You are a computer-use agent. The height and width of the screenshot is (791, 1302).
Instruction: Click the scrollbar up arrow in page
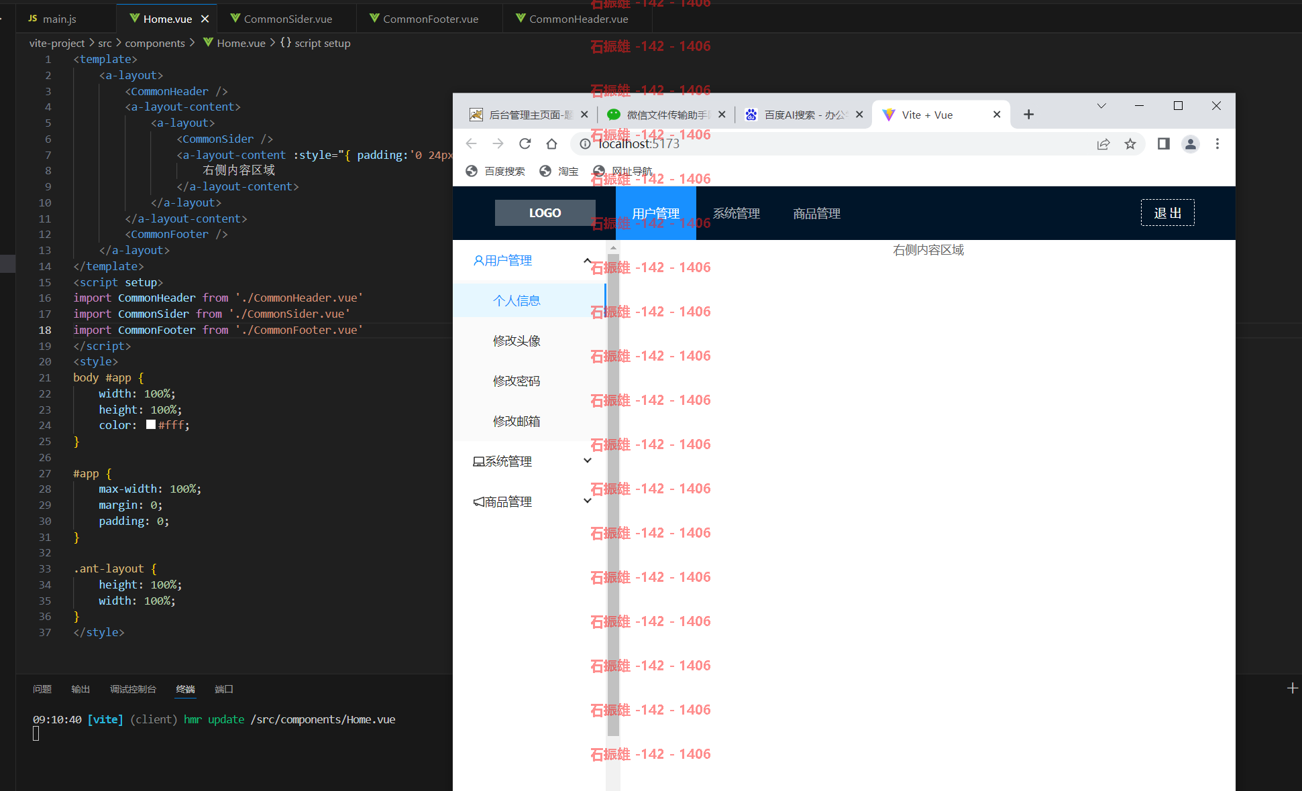pos(613,247)
